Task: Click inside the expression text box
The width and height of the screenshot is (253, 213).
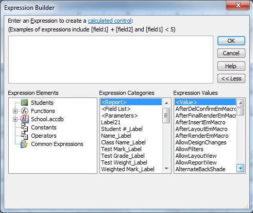Action: (111, 60)
